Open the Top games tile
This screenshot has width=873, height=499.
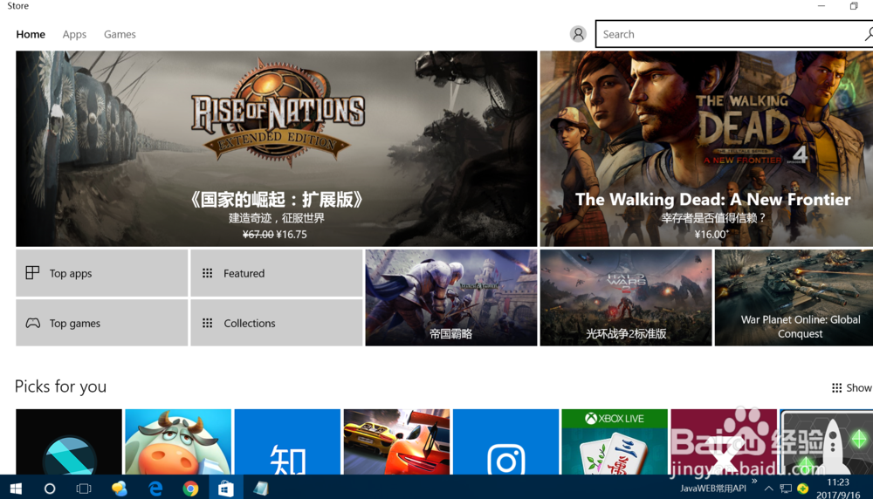click(102, 323)
